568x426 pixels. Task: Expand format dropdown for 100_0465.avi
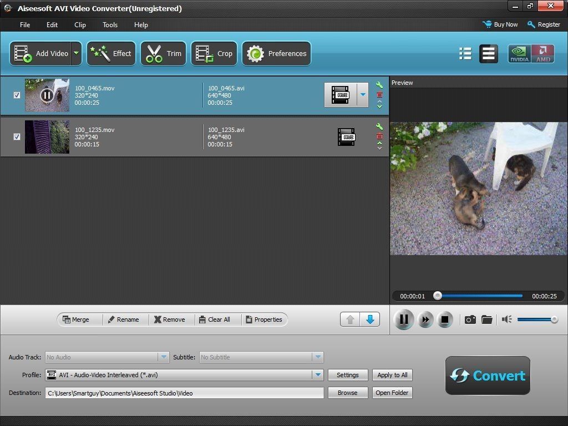tap(363, 95)
